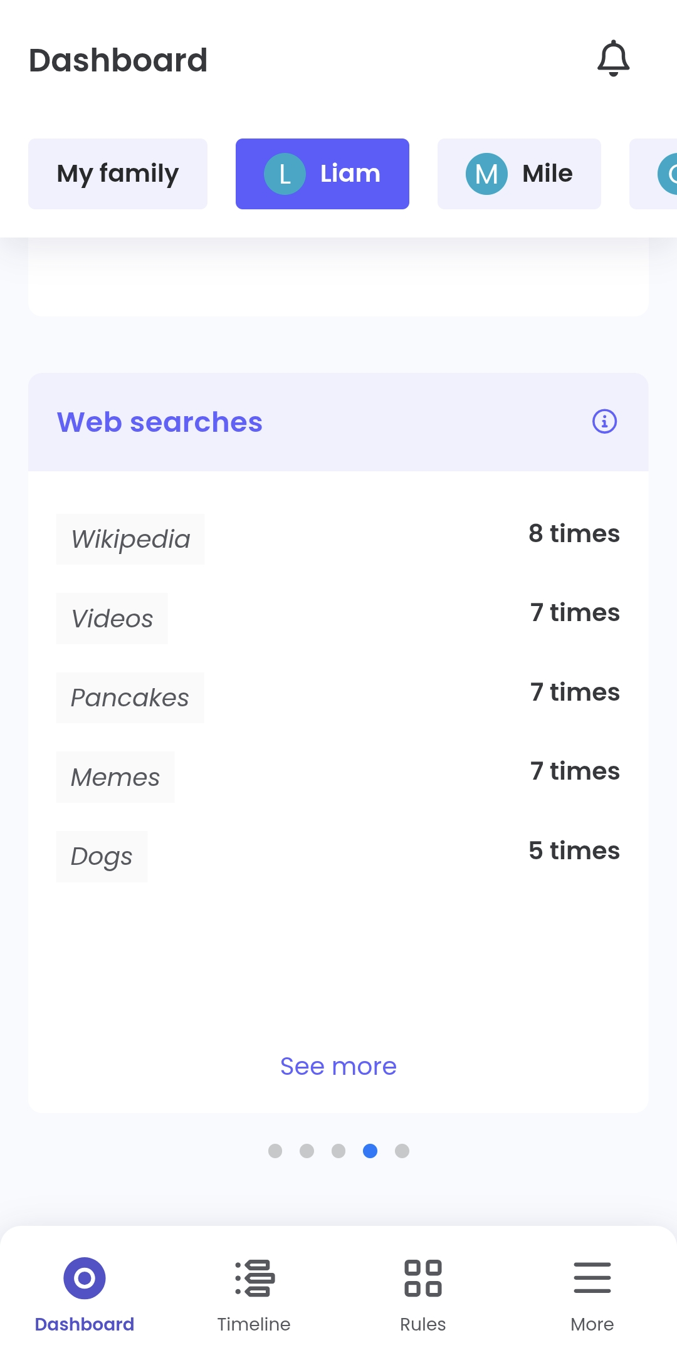Click the active fourth carousel dot
The width and height of the screenshot is (677, 1365).
(370, 1151)
